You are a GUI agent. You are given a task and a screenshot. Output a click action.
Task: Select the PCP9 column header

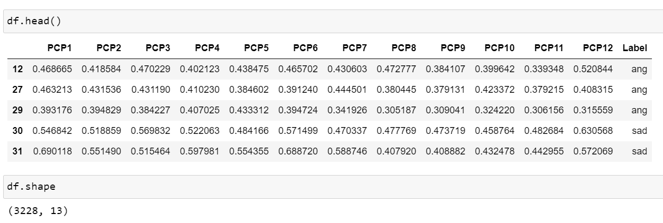pyautogui.click(x=453, y=48)
